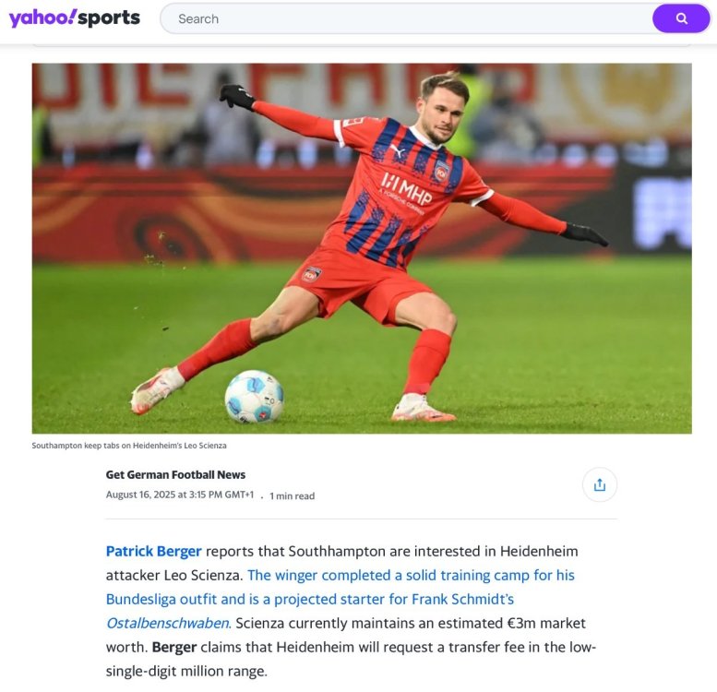The image size is (717, 692).
Task: Click the Puma logo on the jersey
Action: click(398, 150)
